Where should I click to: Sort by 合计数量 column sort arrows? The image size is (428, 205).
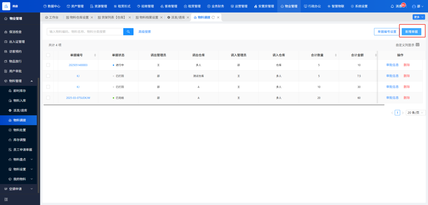(x=336, y=55)
